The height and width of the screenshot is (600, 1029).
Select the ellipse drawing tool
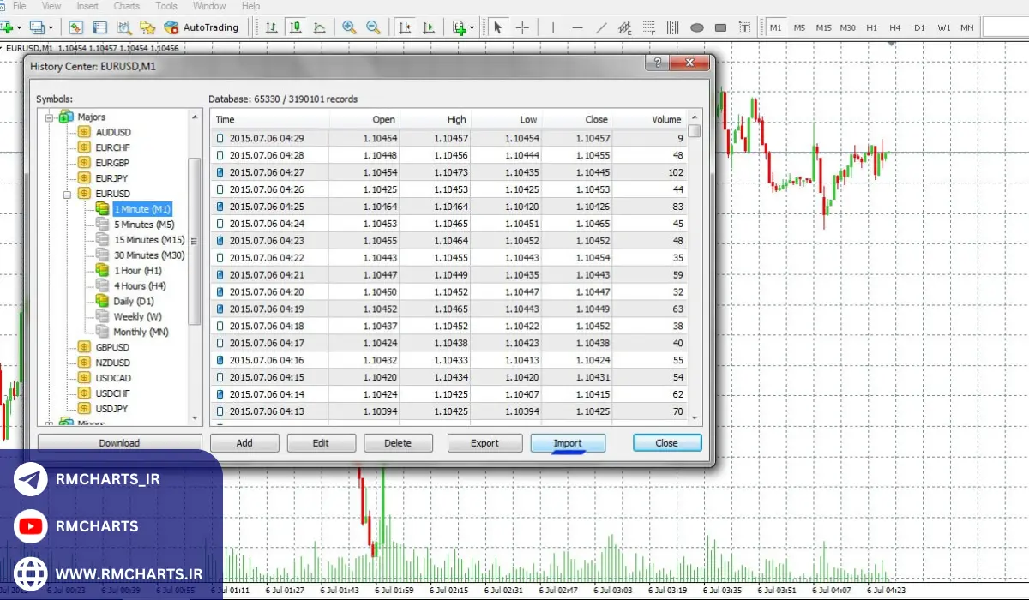pyautogui.click(x=697, y=27)
